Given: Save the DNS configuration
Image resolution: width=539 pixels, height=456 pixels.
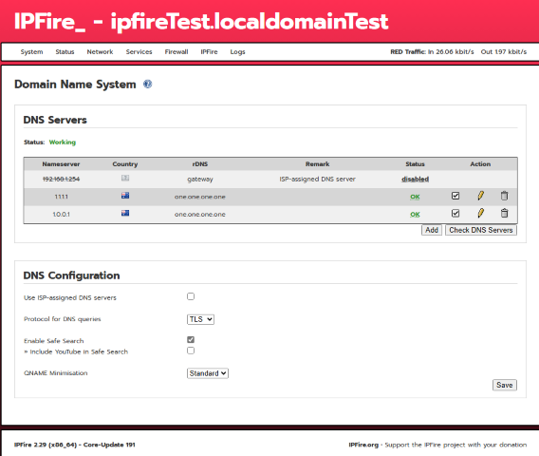Looking at the screenshot, I should tap(504, 385).
